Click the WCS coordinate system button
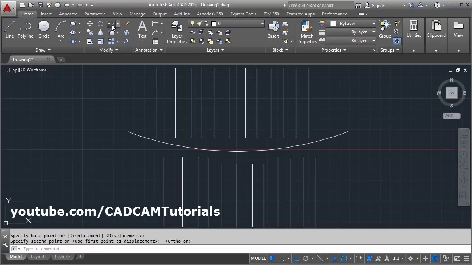Screen dimensions: 472x265 click(451, 116)
